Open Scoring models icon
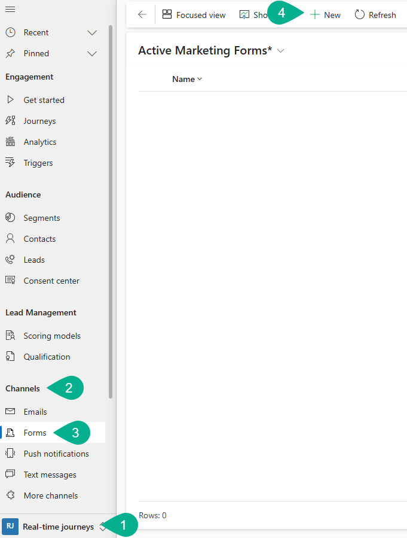Image resolution: width=407 pixels, height=538 pixels. (10, 336)
